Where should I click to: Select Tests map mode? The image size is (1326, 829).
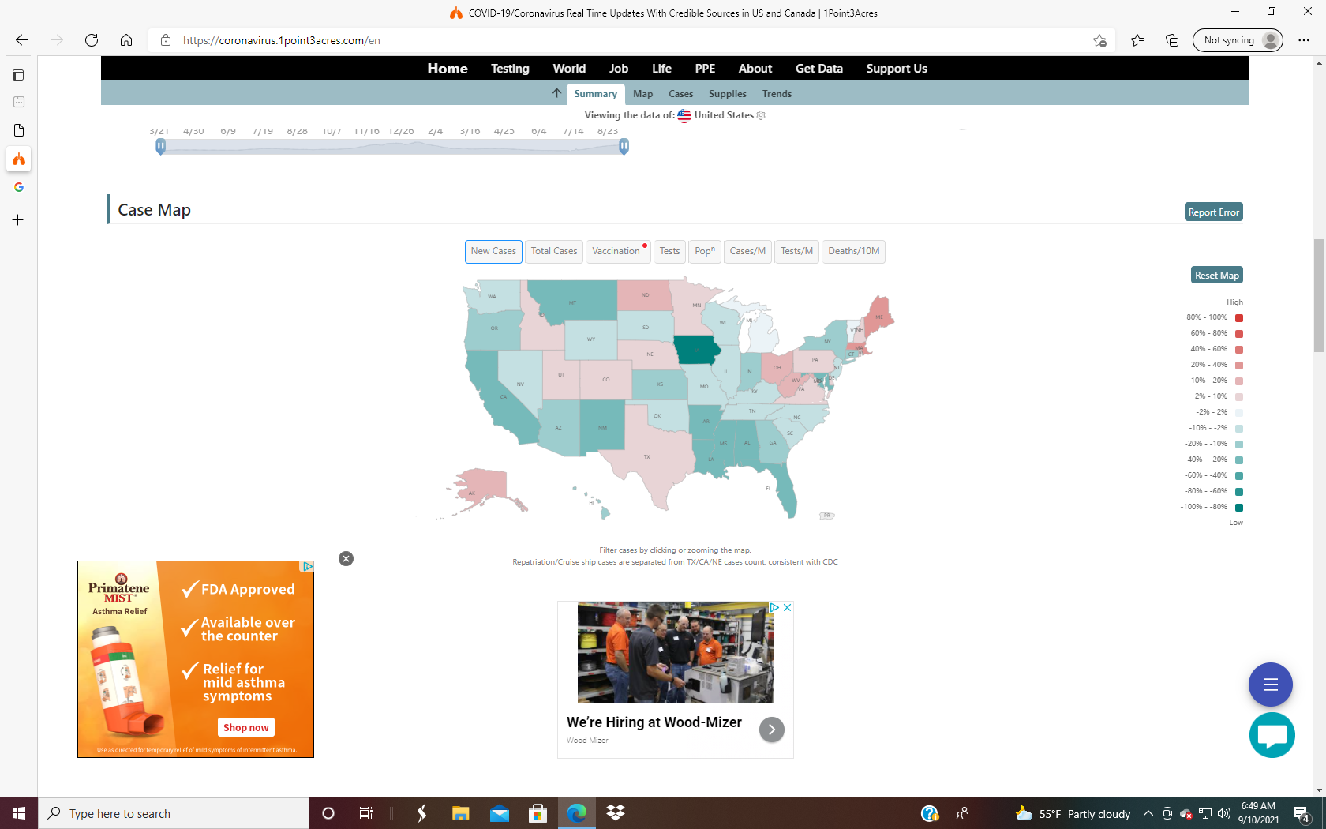coord(669,251)
